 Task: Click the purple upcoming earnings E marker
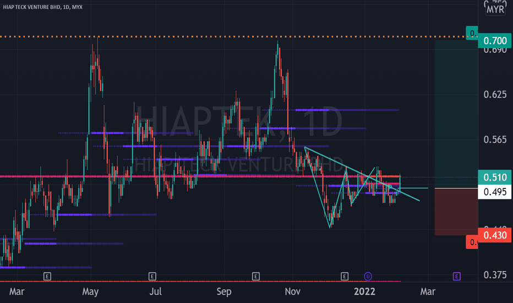[456, 277]
